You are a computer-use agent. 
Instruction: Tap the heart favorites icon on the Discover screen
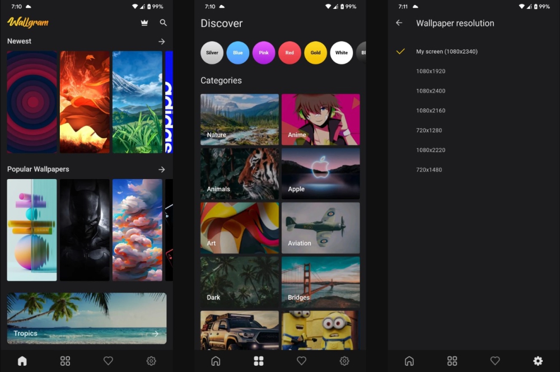[x=301, y=361]
